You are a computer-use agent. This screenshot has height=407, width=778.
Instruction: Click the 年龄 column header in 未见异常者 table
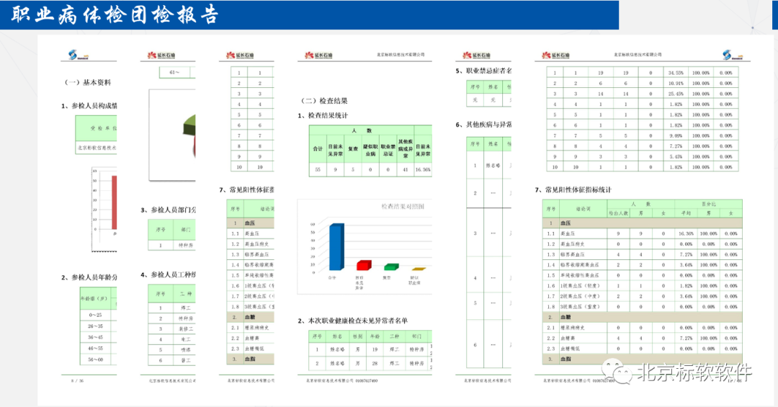[x=375, y=336]
